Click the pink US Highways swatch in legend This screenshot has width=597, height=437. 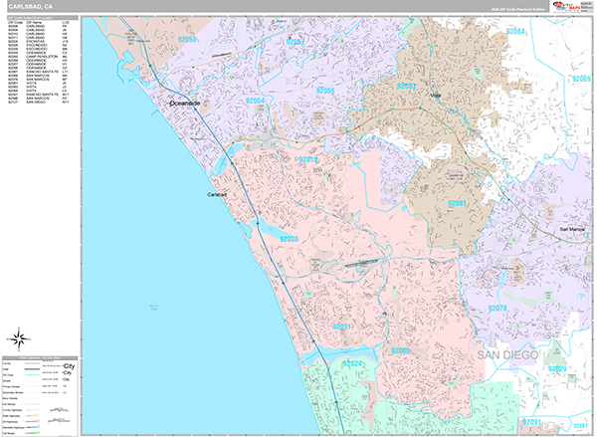(33, 421)
